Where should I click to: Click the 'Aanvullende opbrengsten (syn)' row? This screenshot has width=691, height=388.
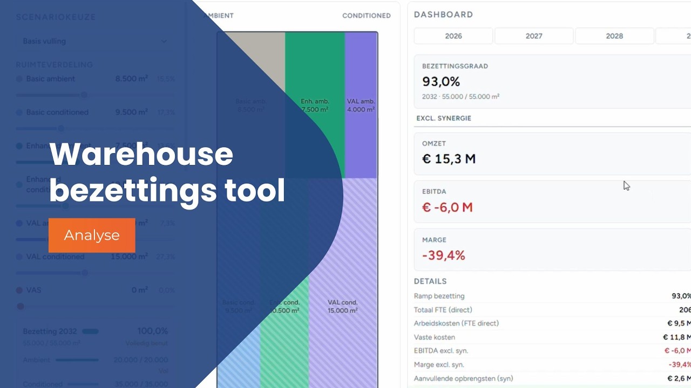pos(552,378)
